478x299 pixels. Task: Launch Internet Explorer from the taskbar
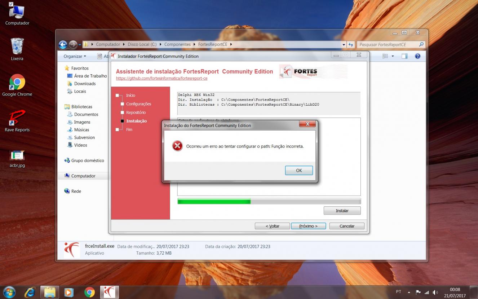[30, 292]
